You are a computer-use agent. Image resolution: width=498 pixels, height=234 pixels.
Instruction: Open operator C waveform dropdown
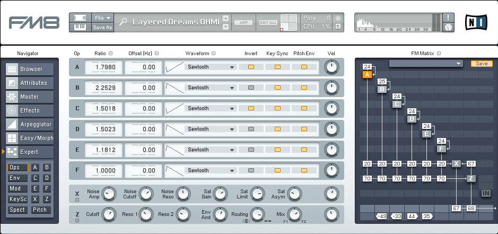[211, 108]
